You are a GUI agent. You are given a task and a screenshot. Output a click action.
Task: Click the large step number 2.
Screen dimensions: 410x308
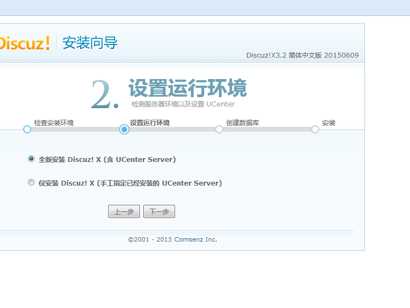tap(105, 94)
